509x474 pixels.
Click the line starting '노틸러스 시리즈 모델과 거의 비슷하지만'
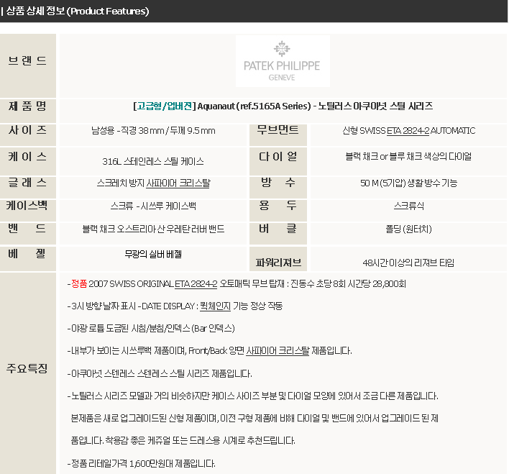[x=253, y=396]
